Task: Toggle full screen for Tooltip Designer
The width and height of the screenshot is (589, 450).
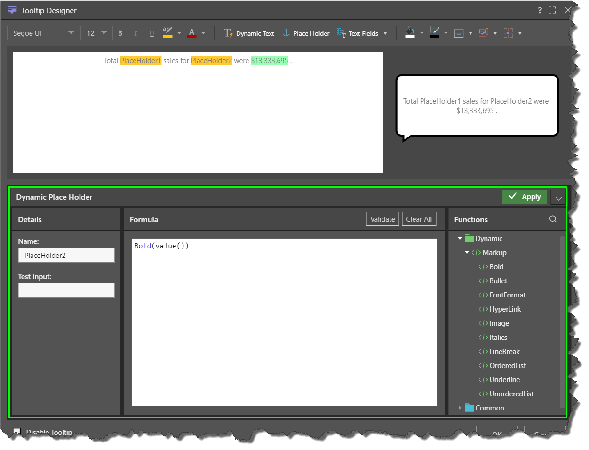Action: coord(552,10)
